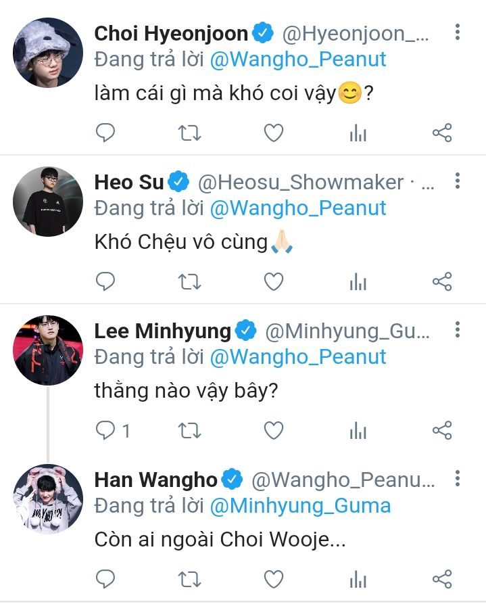
Task: View analytics for Choi Hyeonjoon's tweet
Action: tap(358, 133)
